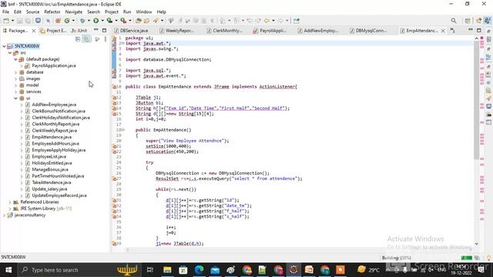Image resolution: width=493 pixels, height=277 pixels.
Task: Close the EmpAttendanc... editor tab
Action: 443,31
